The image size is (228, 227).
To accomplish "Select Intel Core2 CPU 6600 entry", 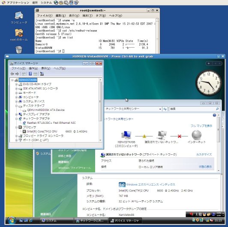I will pyautogui.click(x=57, y=132).
